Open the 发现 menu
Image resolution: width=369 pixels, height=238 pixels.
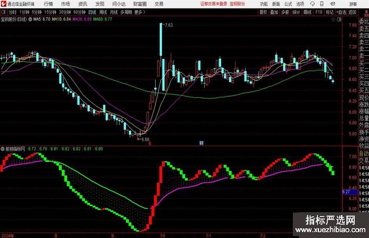click(100, 4)
